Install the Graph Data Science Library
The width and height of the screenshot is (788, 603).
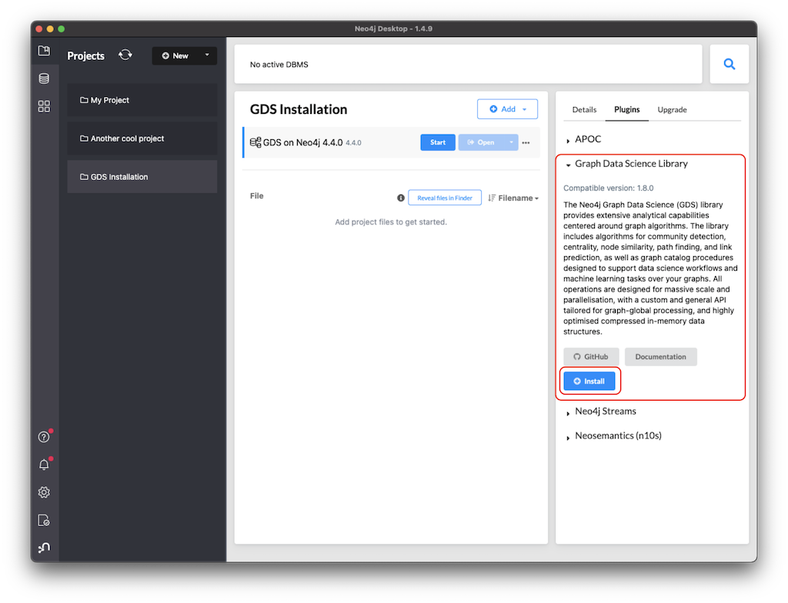click(x=589, y=381)
